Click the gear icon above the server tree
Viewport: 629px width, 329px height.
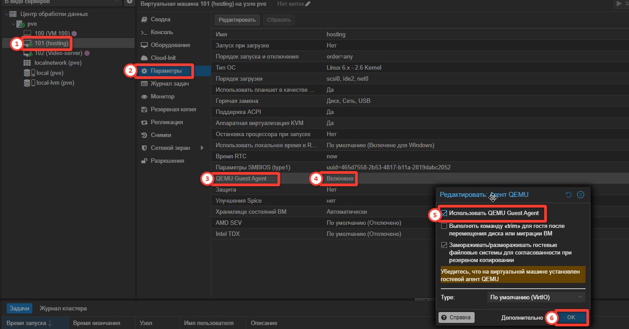pos(129,2)
